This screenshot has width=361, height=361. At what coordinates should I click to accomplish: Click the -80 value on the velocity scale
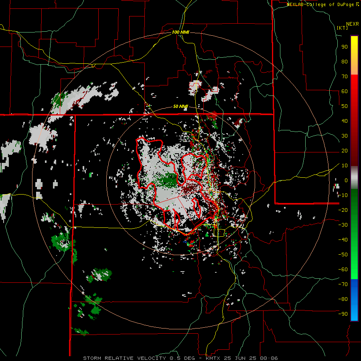[x=343, y=299]
